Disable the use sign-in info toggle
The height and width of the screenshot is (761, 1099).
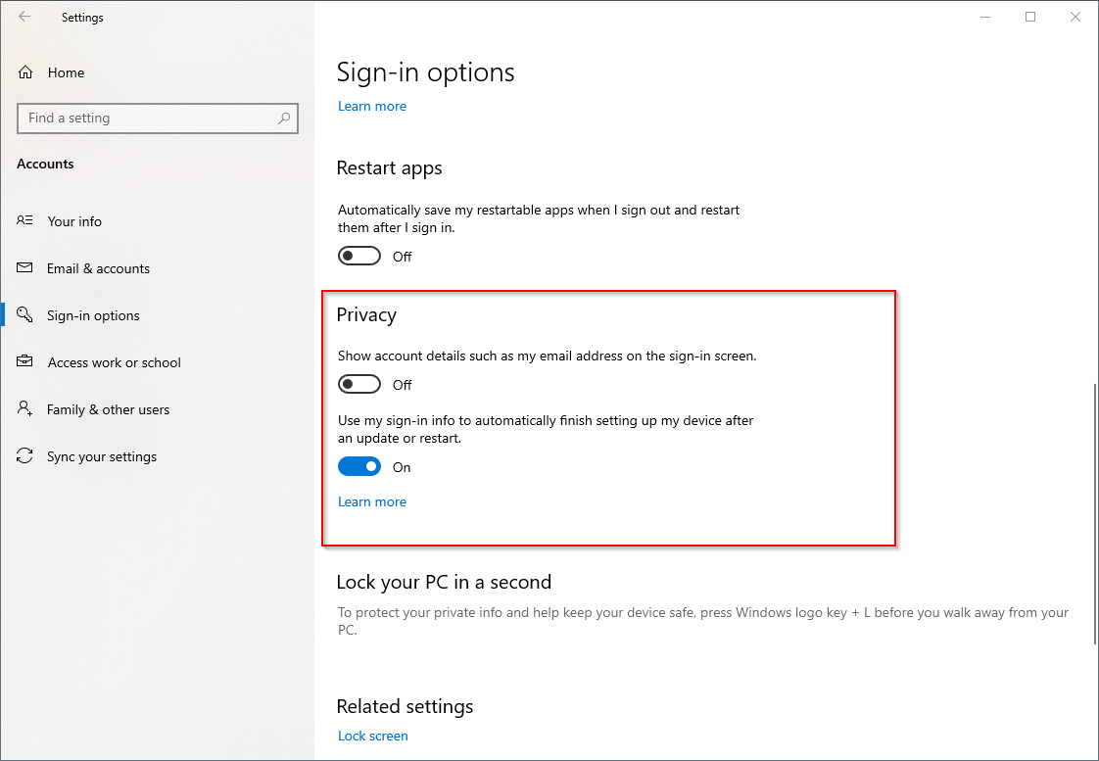[x=359, y=467]
